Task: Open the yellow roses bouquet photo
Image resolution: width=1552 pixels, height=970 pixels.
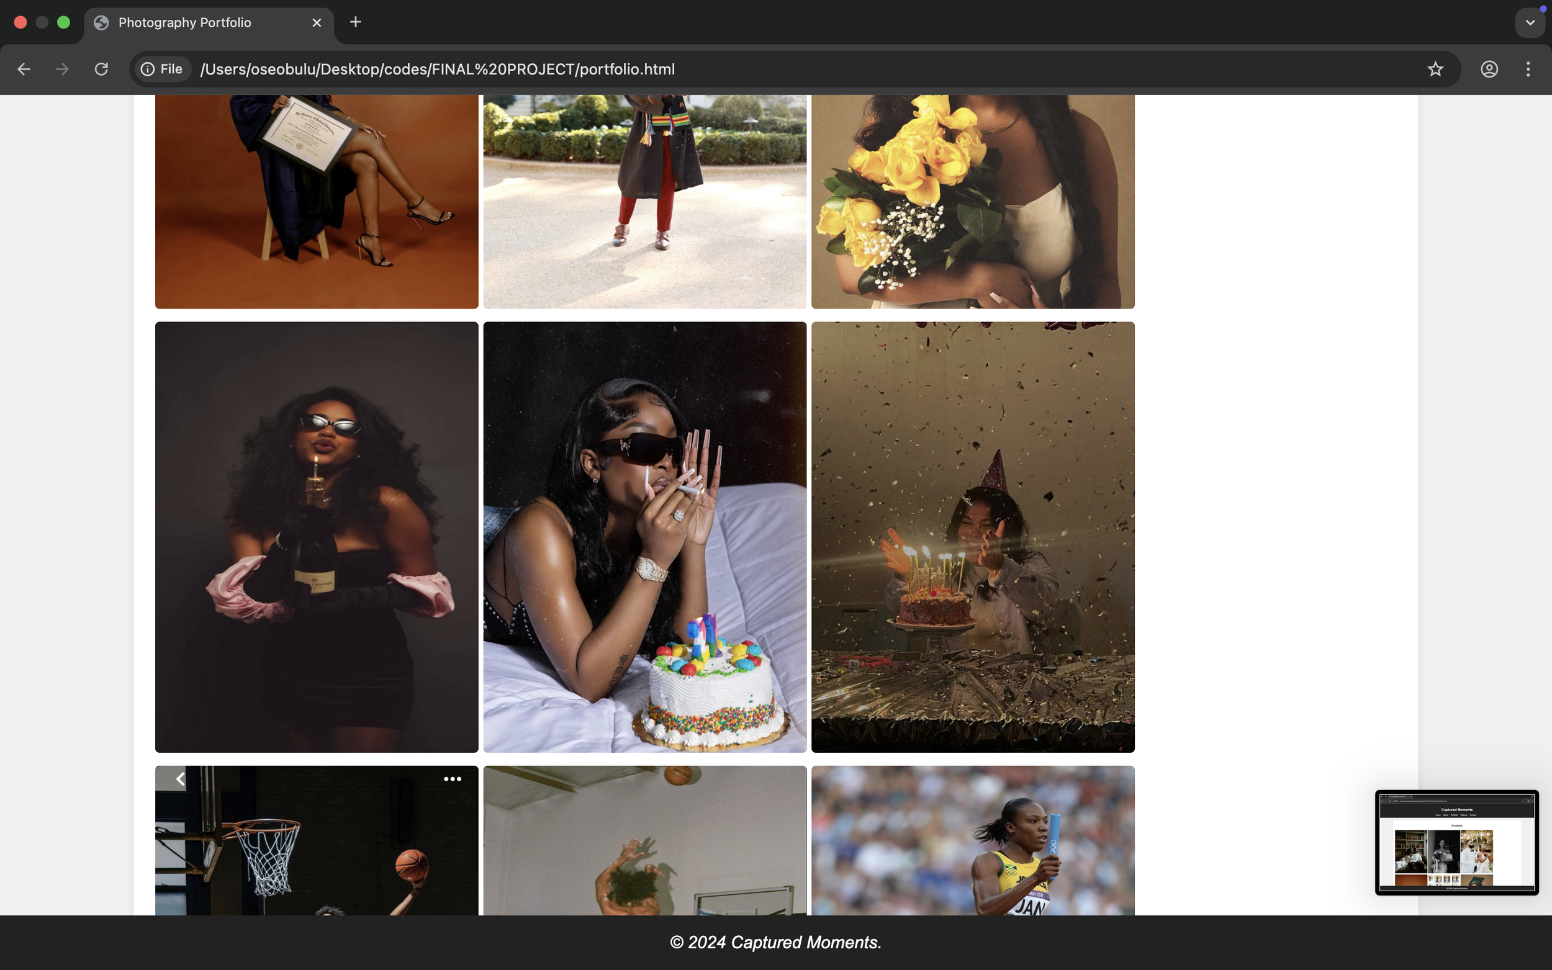Action: (973, 202)
